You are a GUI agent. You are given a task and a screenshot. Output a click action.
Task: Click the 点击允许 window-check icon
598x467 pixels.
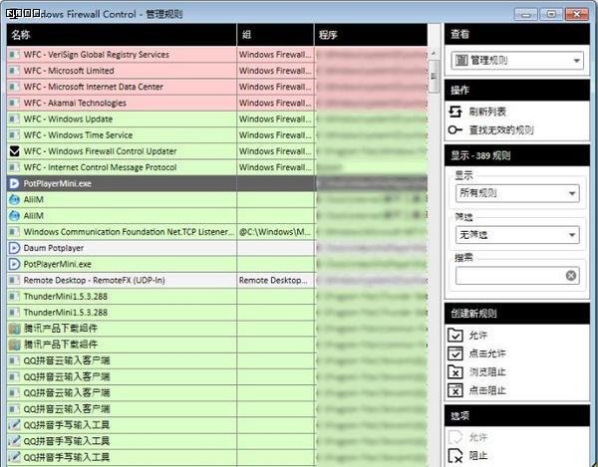pos(455,353)
